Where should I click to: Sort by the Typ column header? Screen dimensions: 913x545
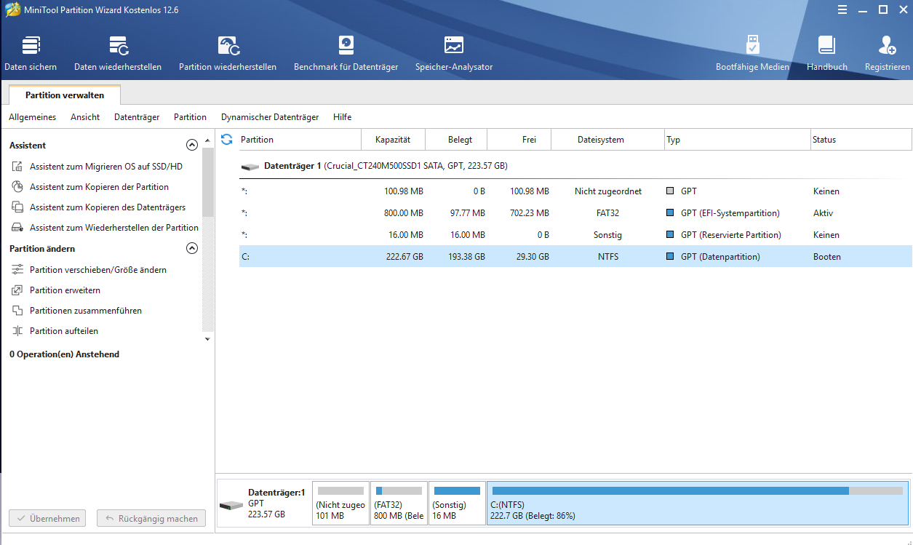(738, 140)
